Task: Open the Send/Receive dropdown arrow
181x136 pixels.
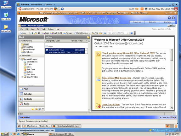Action: 89,33
